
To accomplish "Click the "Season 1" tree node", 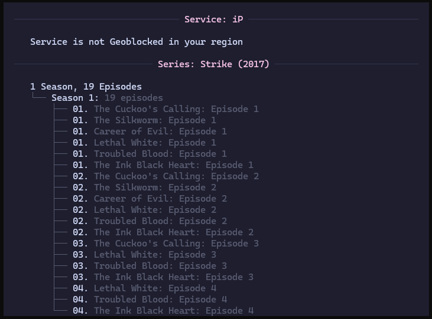I will [x=75, y=98].
